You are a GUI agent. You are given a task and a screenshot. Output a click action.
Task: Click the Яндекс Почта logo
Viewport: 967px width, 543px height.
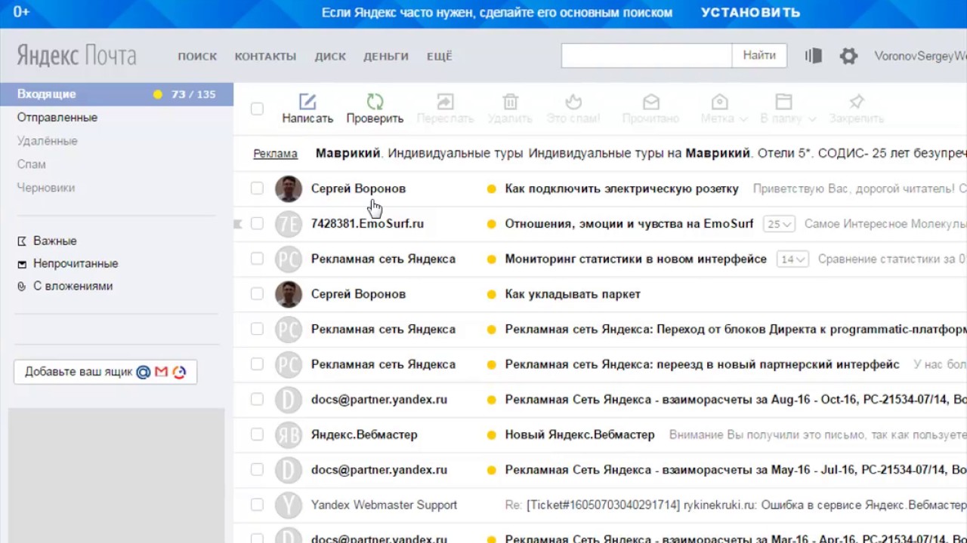[x=76, y=56]
